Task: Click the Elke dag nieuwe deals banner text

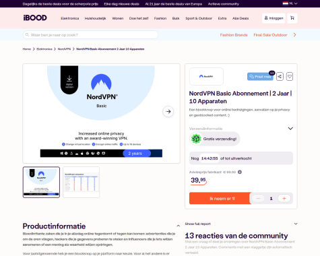Action: point(121,4)
